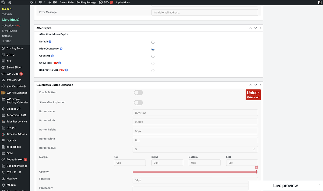Collapse the After Expire panel triangle
Screen dimensions: 323x191
point(261,28)
